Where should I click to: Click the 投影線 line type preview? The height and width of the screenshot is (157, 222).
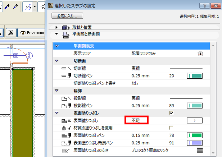[x=186, y=98]
